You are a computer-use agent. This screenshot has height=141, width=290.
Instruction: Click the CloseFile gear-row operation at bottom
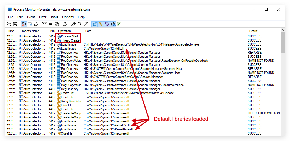click(x=67, y=133)
